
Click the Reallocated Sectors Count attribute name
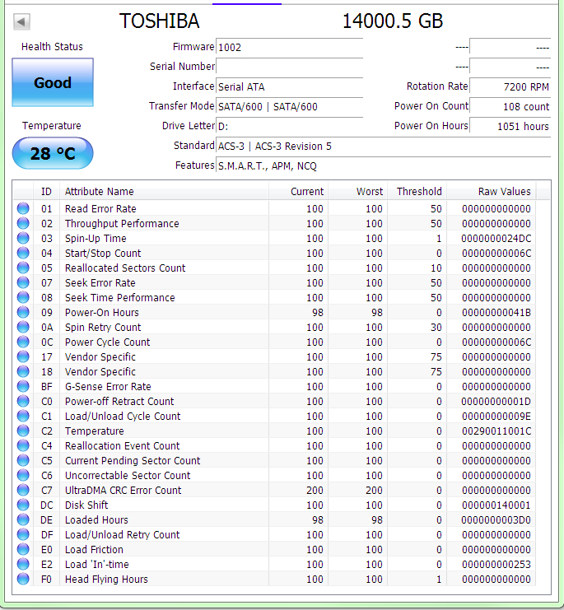[125, 268]
